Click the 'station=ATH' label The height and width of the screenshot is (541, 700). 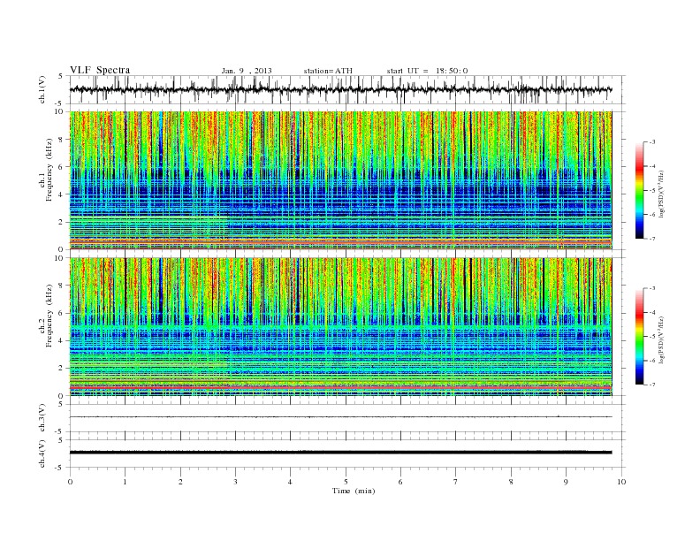point(328,71)
